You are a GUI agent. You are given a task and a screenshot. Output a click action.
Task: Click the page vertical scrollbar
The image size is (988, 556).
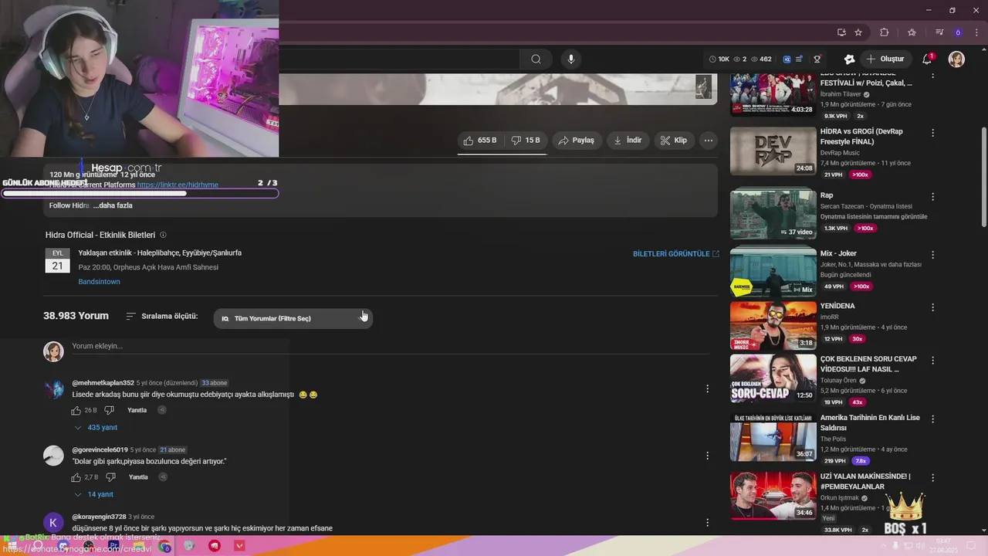tap(983, 178)
